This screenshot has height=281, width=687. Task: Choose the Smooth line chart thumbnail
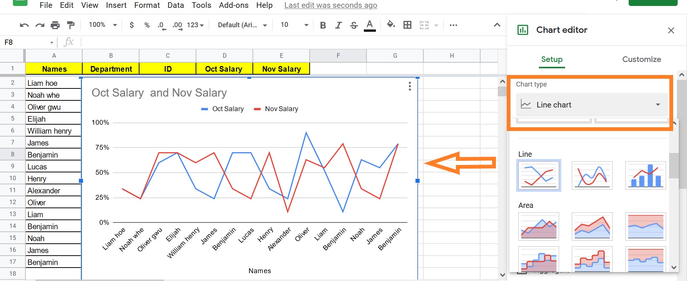coord(592,175)
